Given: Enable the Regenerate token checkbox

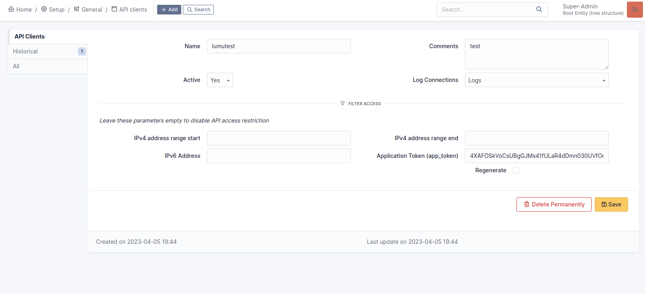Looking at the screenshot, I should (516, 171).
